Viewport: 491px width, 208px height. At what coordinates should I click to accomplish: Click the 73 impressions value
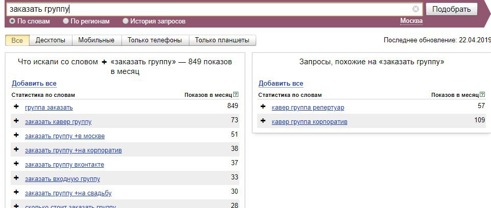coord(235,120)
